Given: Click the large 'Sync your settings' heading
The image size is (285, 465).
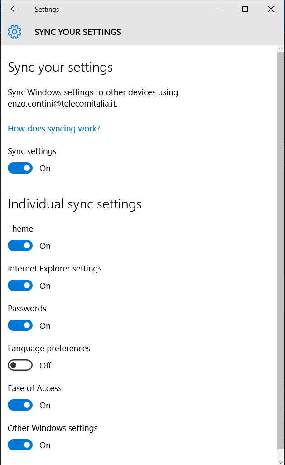Looking at the screenshot, I should pyautogui.click(x=60, y=68).
